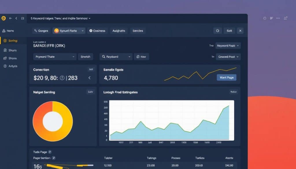
Task: Click the desktop power icon at top right
Action: click(x=265, y=18)
